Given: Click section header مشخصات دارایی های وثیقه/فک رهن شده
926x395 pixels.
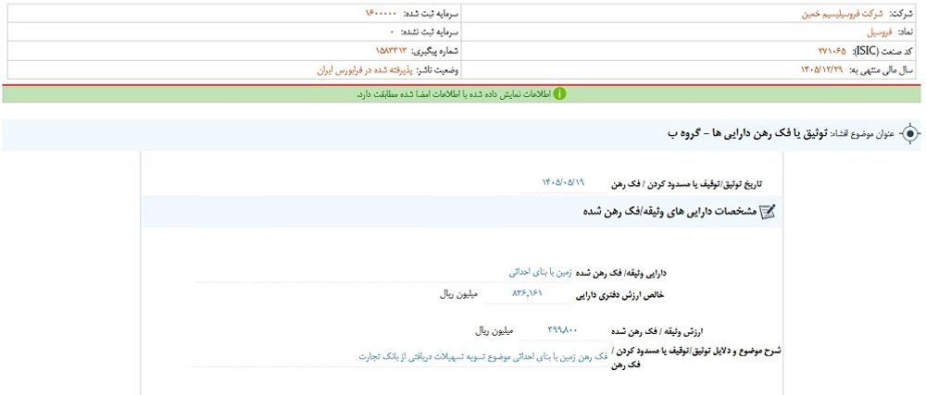Looking at the screenshot, I should tap(669, 212).
